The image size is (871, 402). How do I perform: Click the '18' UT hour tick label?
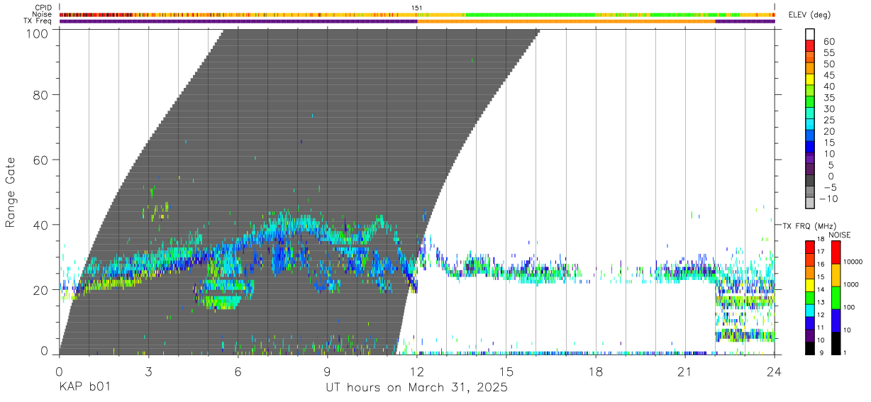[596, 372]
